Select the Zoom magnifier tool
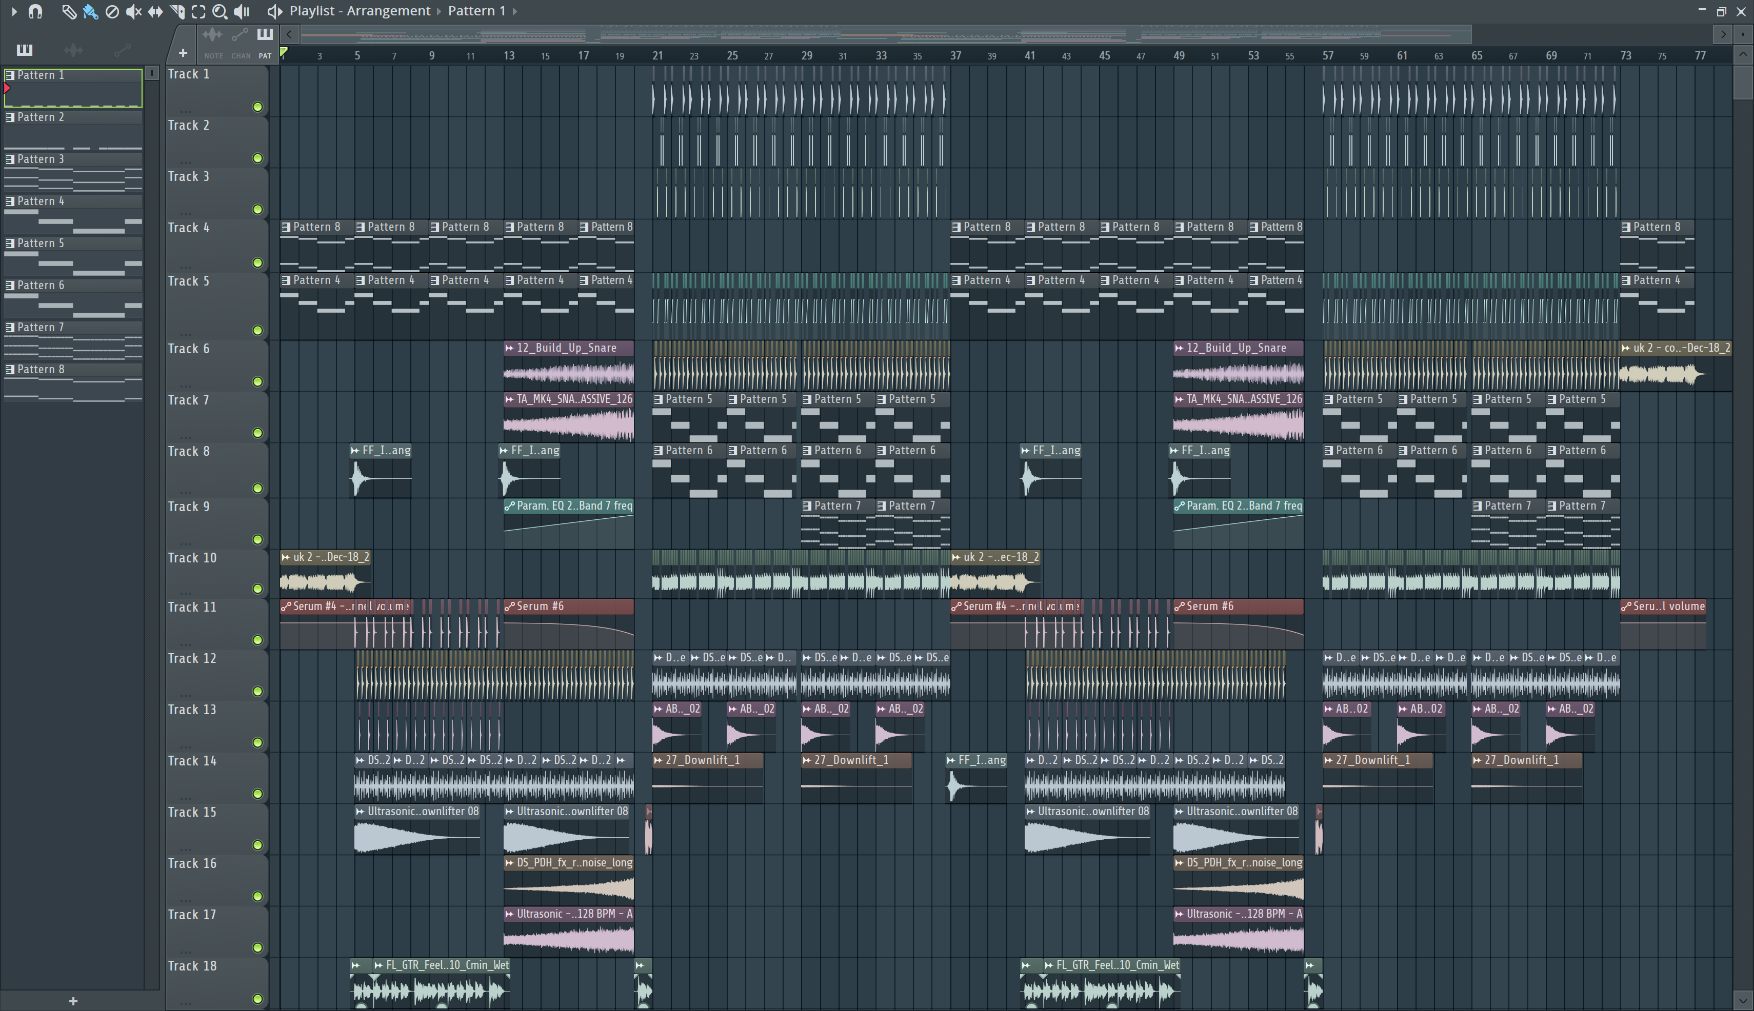The width and height of the screenshot is (1754, 1011). click(x=220, y=11)
